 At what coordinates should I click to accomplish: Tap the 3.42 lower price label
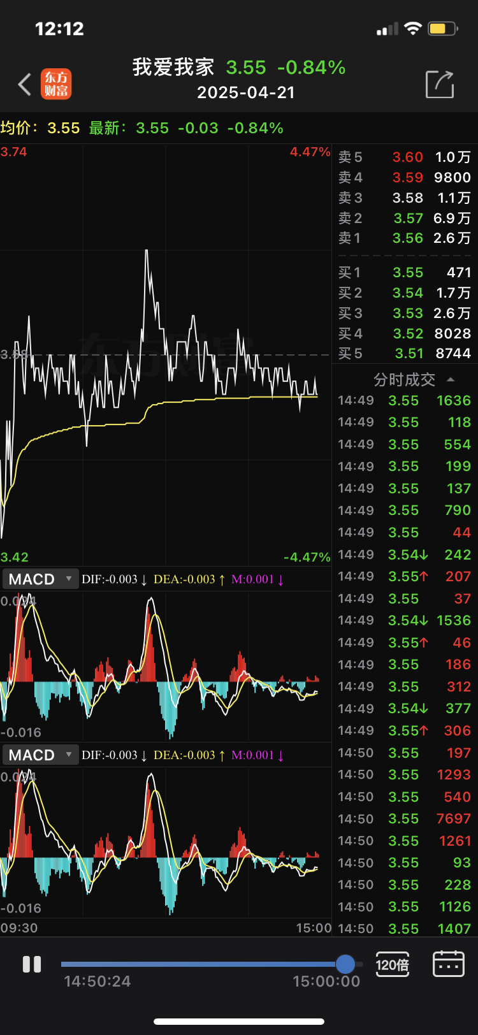point(14,557)
